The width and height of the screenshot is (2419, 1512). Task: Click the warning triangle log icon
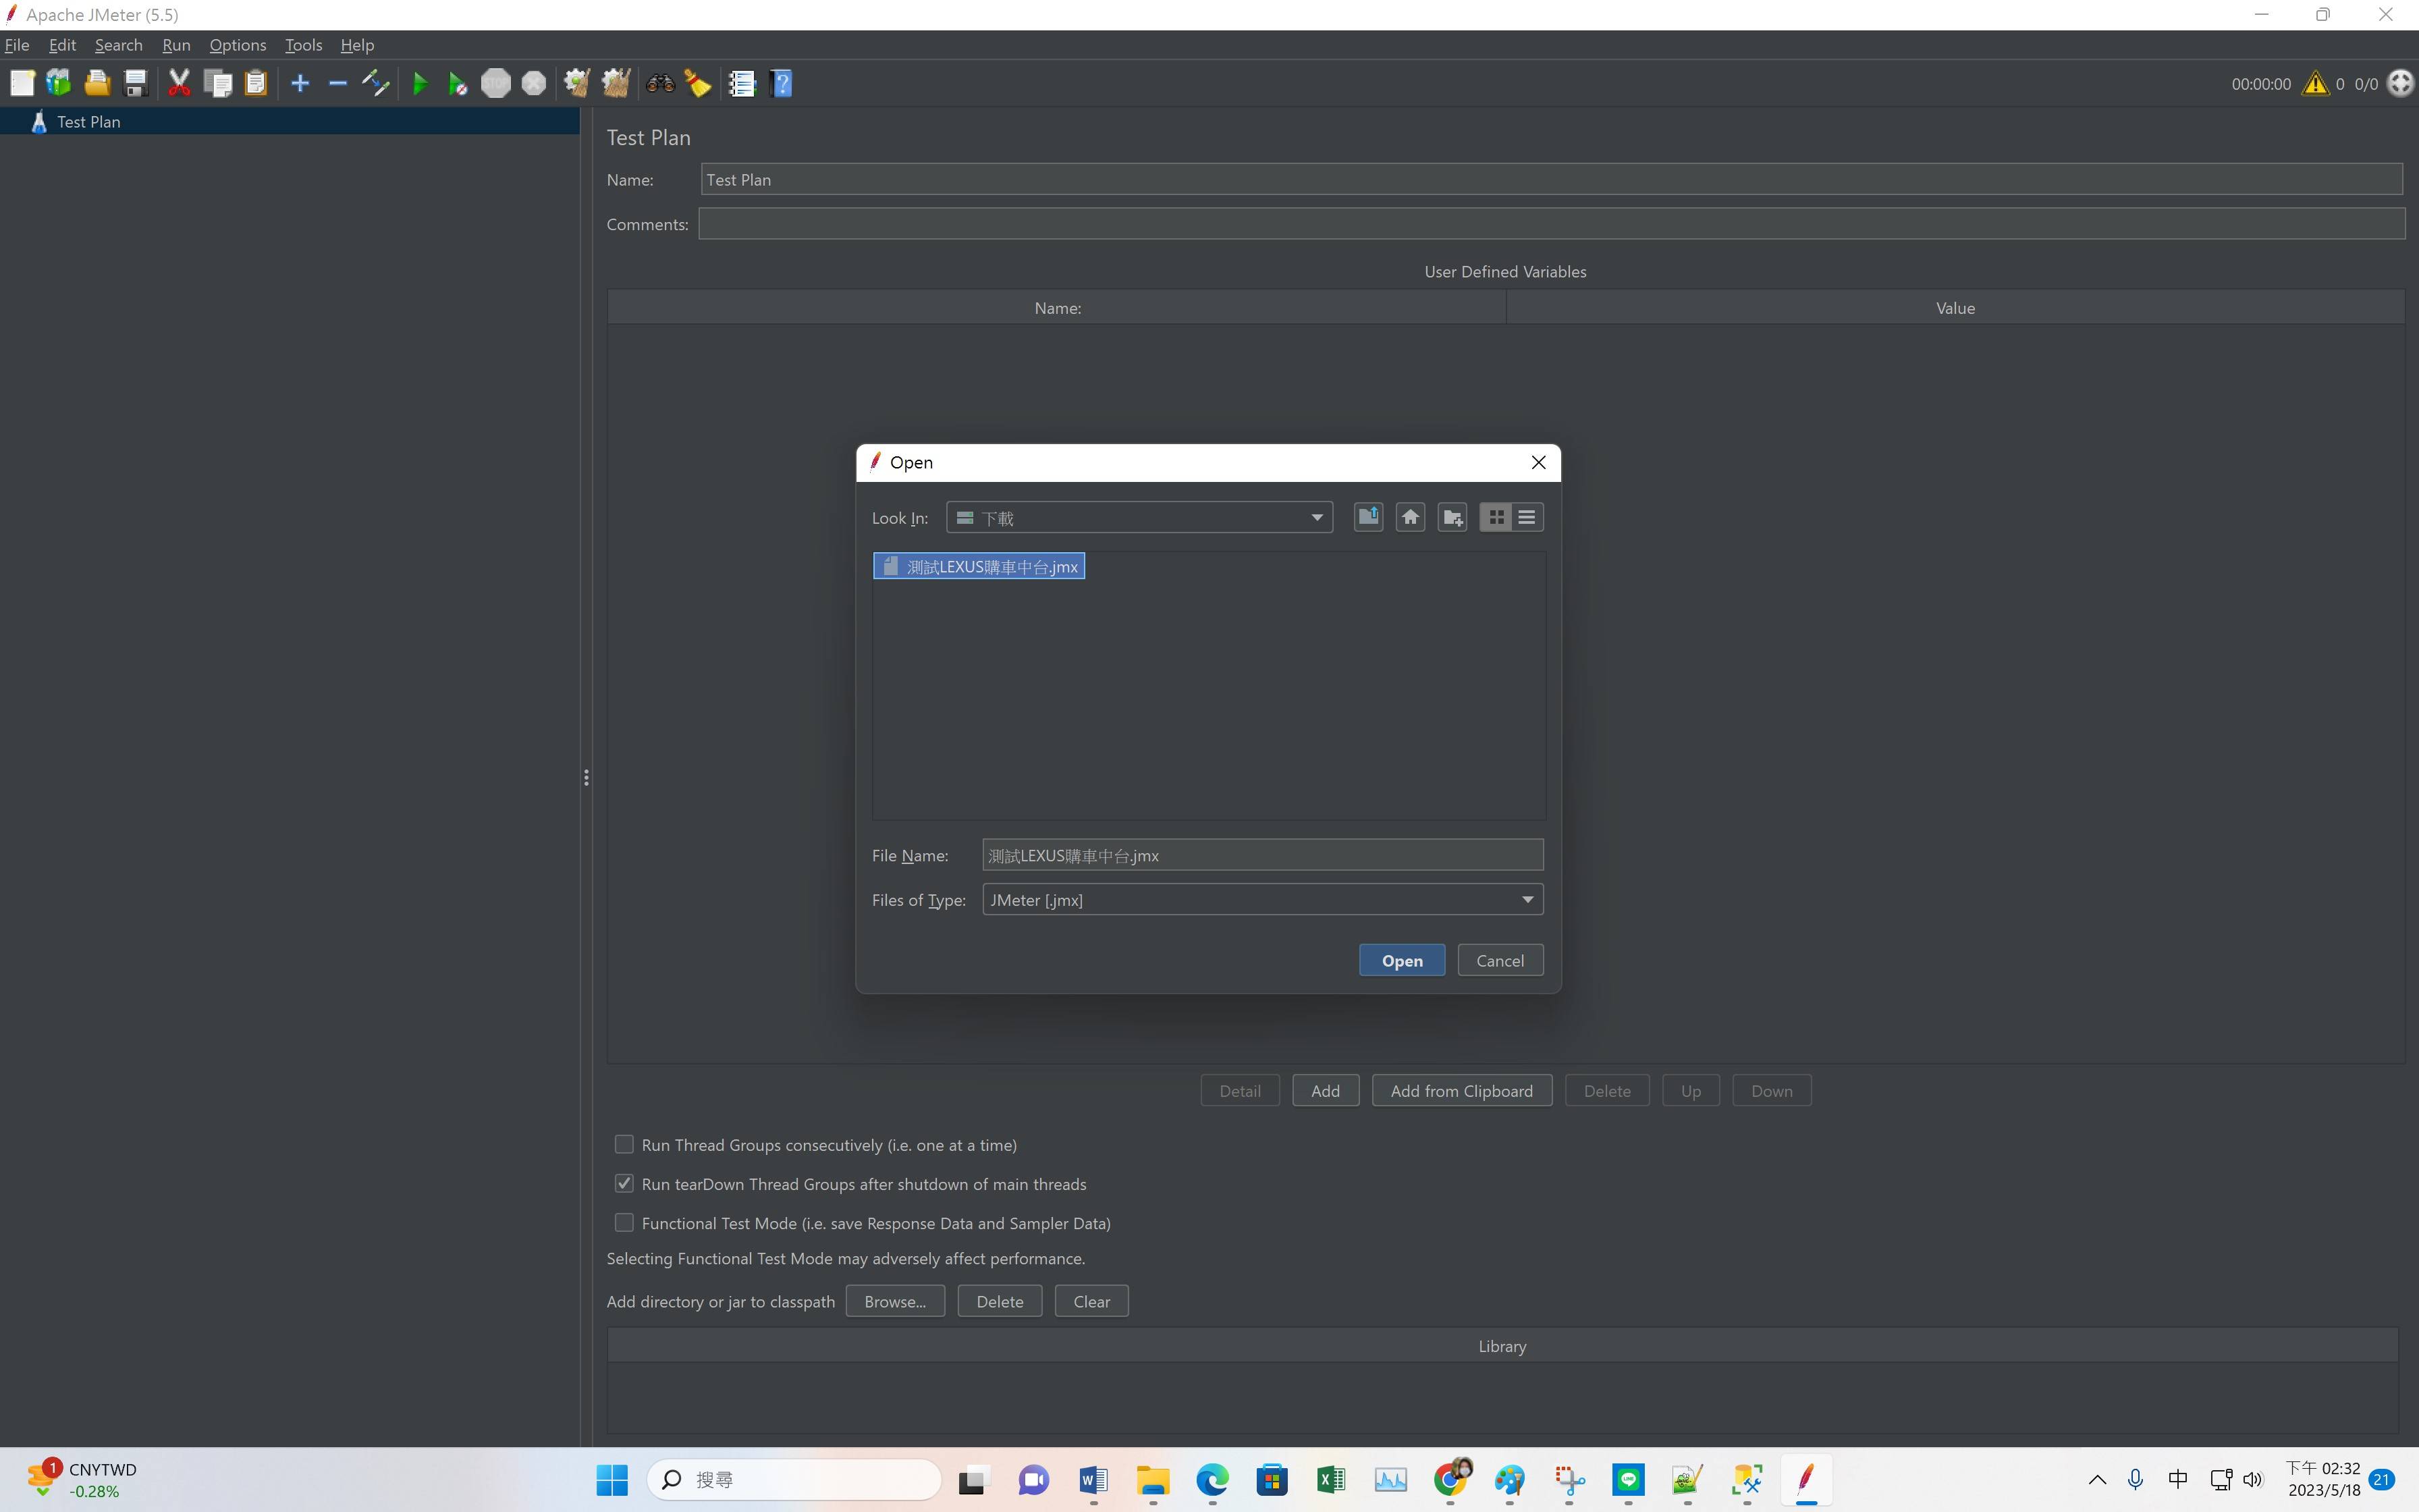click(x=2315, y=83)
